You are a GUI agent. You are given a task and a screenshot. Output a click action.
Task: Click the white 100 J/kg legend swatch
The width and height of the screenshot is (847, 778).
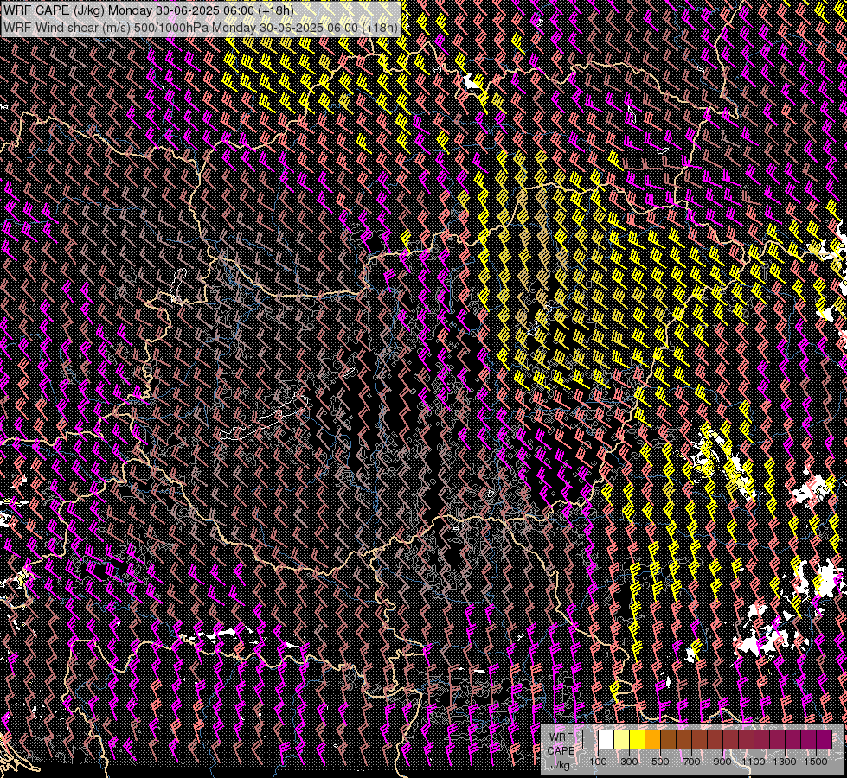click(x=606, y=740)
